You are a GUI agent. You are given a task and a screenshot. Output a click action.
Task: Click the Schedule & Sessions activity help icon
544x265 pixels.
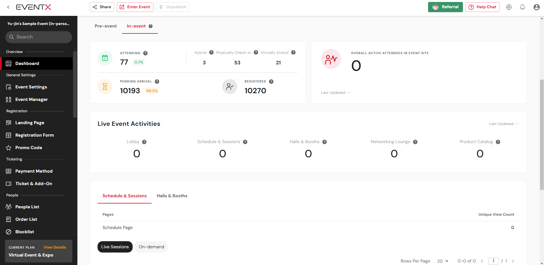245,142
